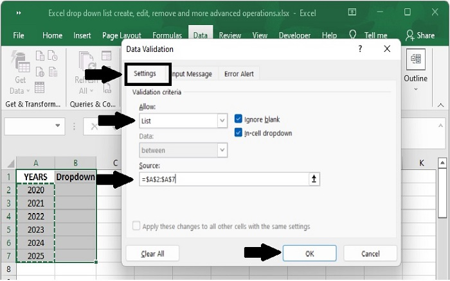The image size is (450, 281).
Task: Open the Settings tab
Action: [145, 74]
